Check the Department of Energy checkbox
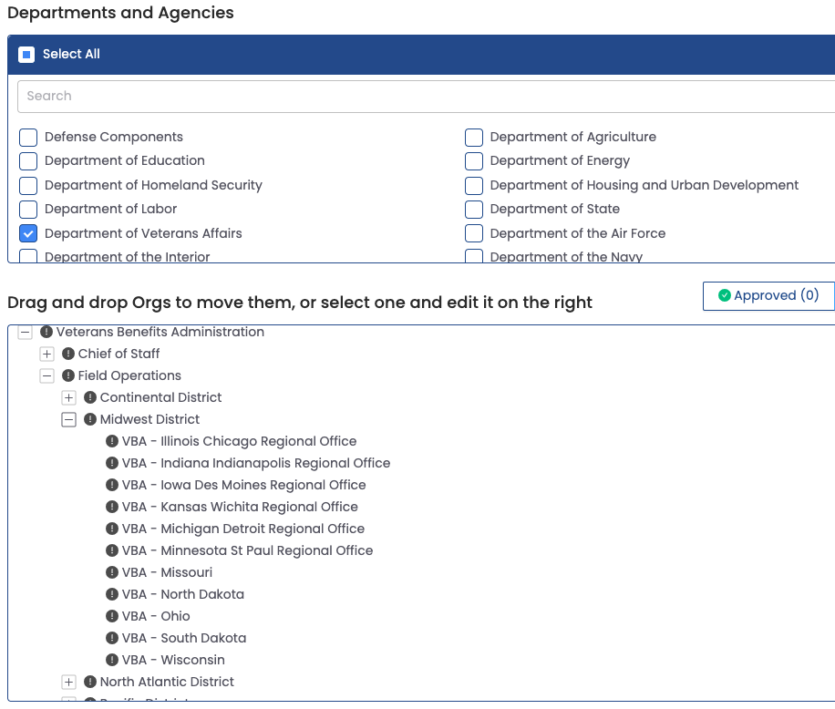Image resolution: width=835 pixels, height=709 pixels. tap(474, 161)
